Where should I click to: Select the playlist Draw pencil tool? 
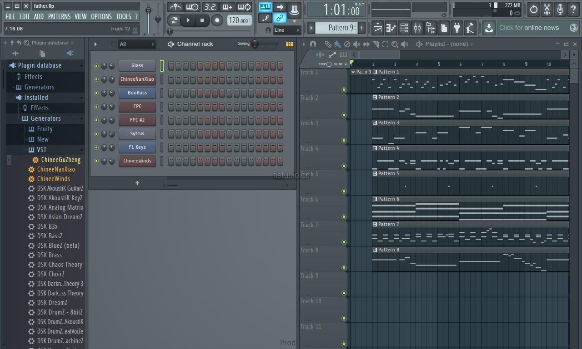click(328, 44)
